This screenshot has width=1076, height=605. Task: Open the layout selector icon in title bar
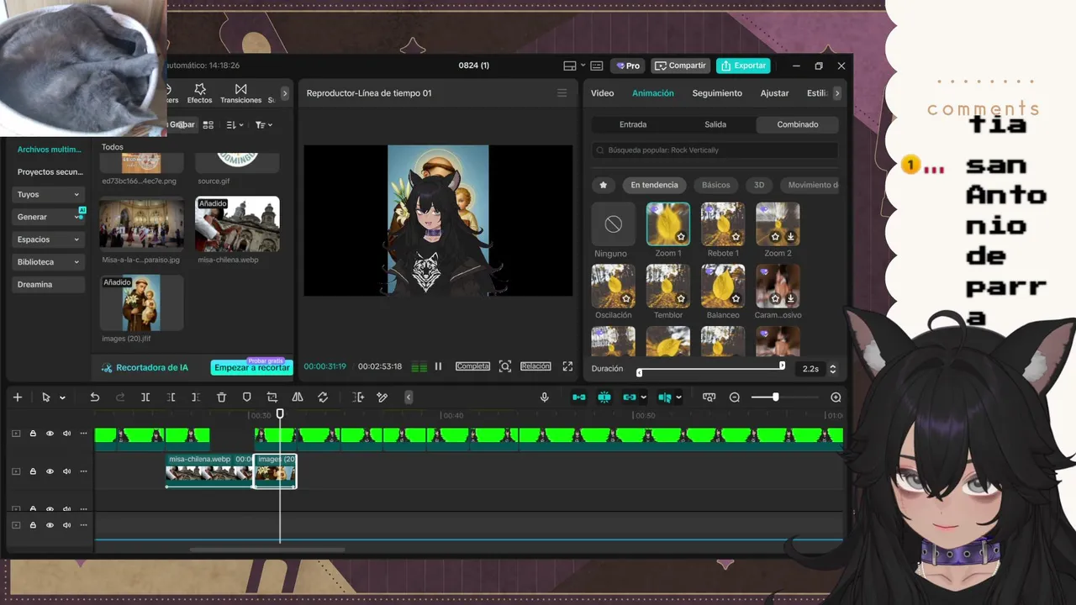tap(569, 66)
